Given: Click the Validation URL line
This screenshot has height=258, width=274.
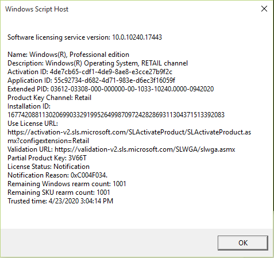Looking at the screenshot, I should [121, 149].
